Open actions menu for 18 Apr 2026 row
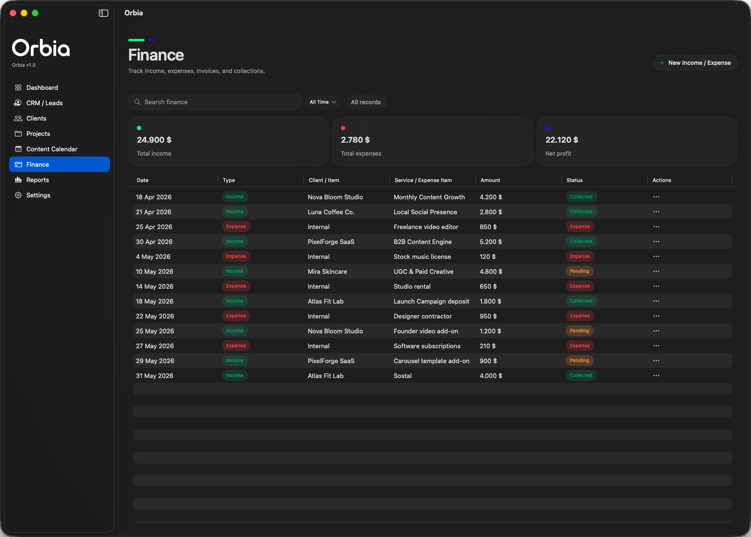 tap(656, 197)
